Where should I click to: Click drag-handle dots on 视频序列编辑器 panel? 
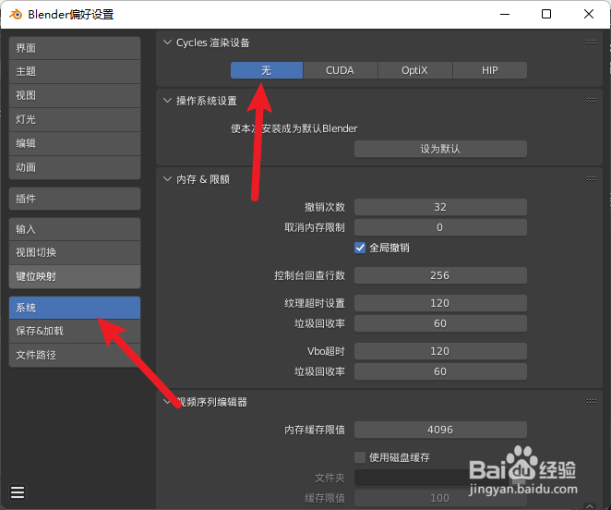coord(591,401)
